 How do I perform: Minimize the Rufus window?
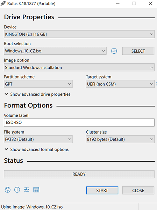[118, 4]
